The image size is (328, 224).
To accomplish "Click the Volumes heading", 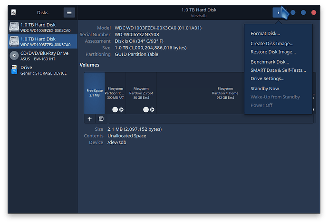I will pos(89,65).
